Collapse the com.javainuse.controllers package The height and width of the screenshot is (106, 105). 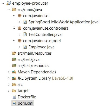(x=14, y=28)
